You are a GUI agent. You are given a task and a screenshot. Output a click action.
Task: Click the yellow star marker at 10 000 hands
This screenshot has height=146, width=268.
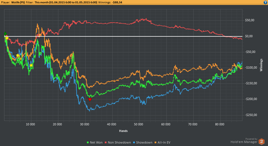pyautogui.click(x=31, y=65)
